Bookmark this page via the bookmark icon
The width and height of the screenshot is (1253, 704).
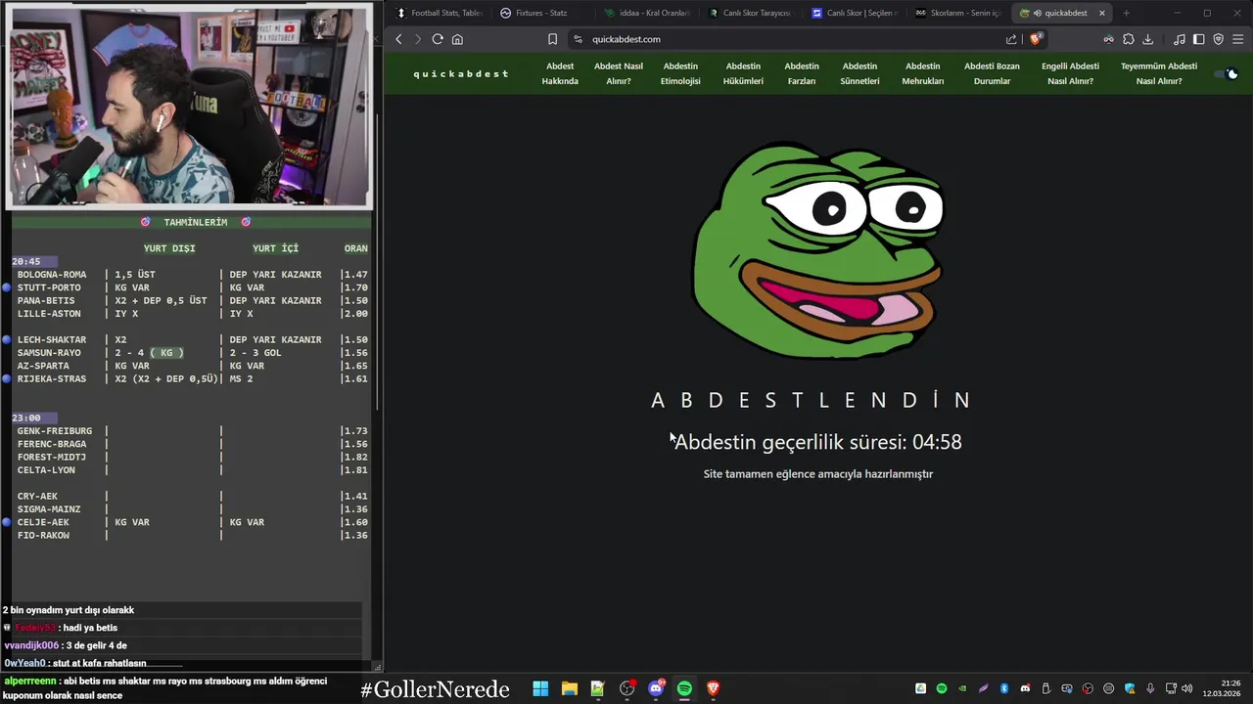[x=552, y=39]
